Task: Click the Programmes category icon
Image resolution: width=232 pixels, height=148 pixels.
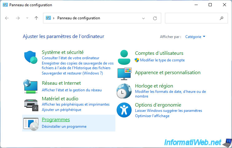Action: 31,123
